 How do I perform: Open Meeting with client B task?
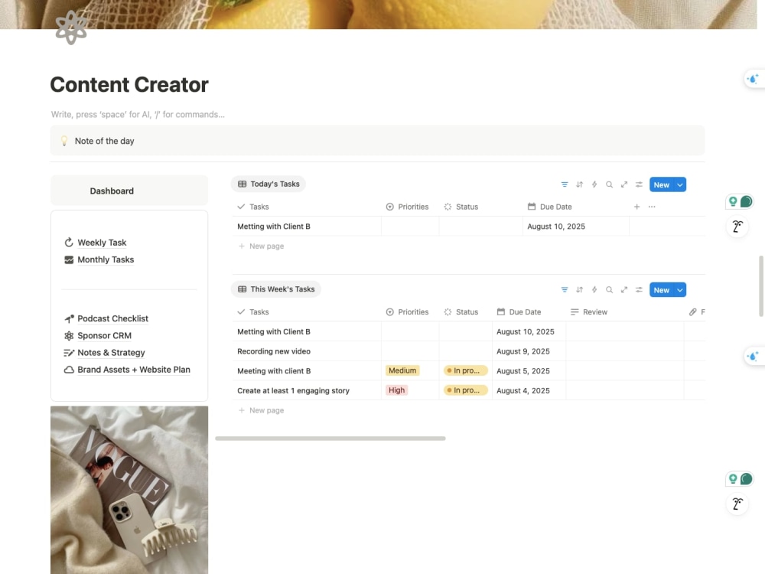pyautogui.click(x=274, y=371)
